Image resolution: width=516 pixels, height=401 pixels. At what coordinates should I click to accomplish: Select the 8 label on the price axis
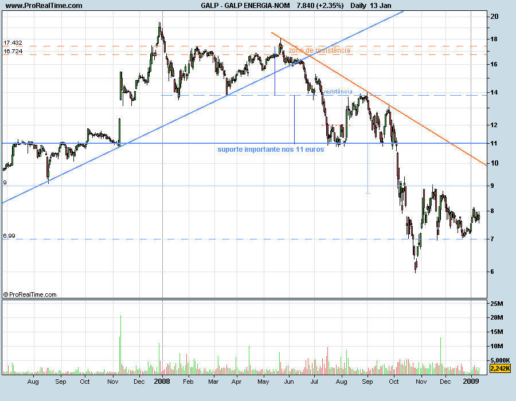click(492, 211)
